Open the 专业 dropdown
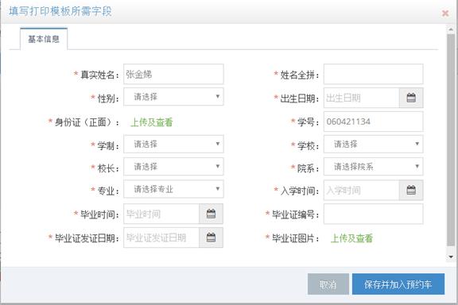The width and height of the screenshot is (458, 305). click(173, 189)
